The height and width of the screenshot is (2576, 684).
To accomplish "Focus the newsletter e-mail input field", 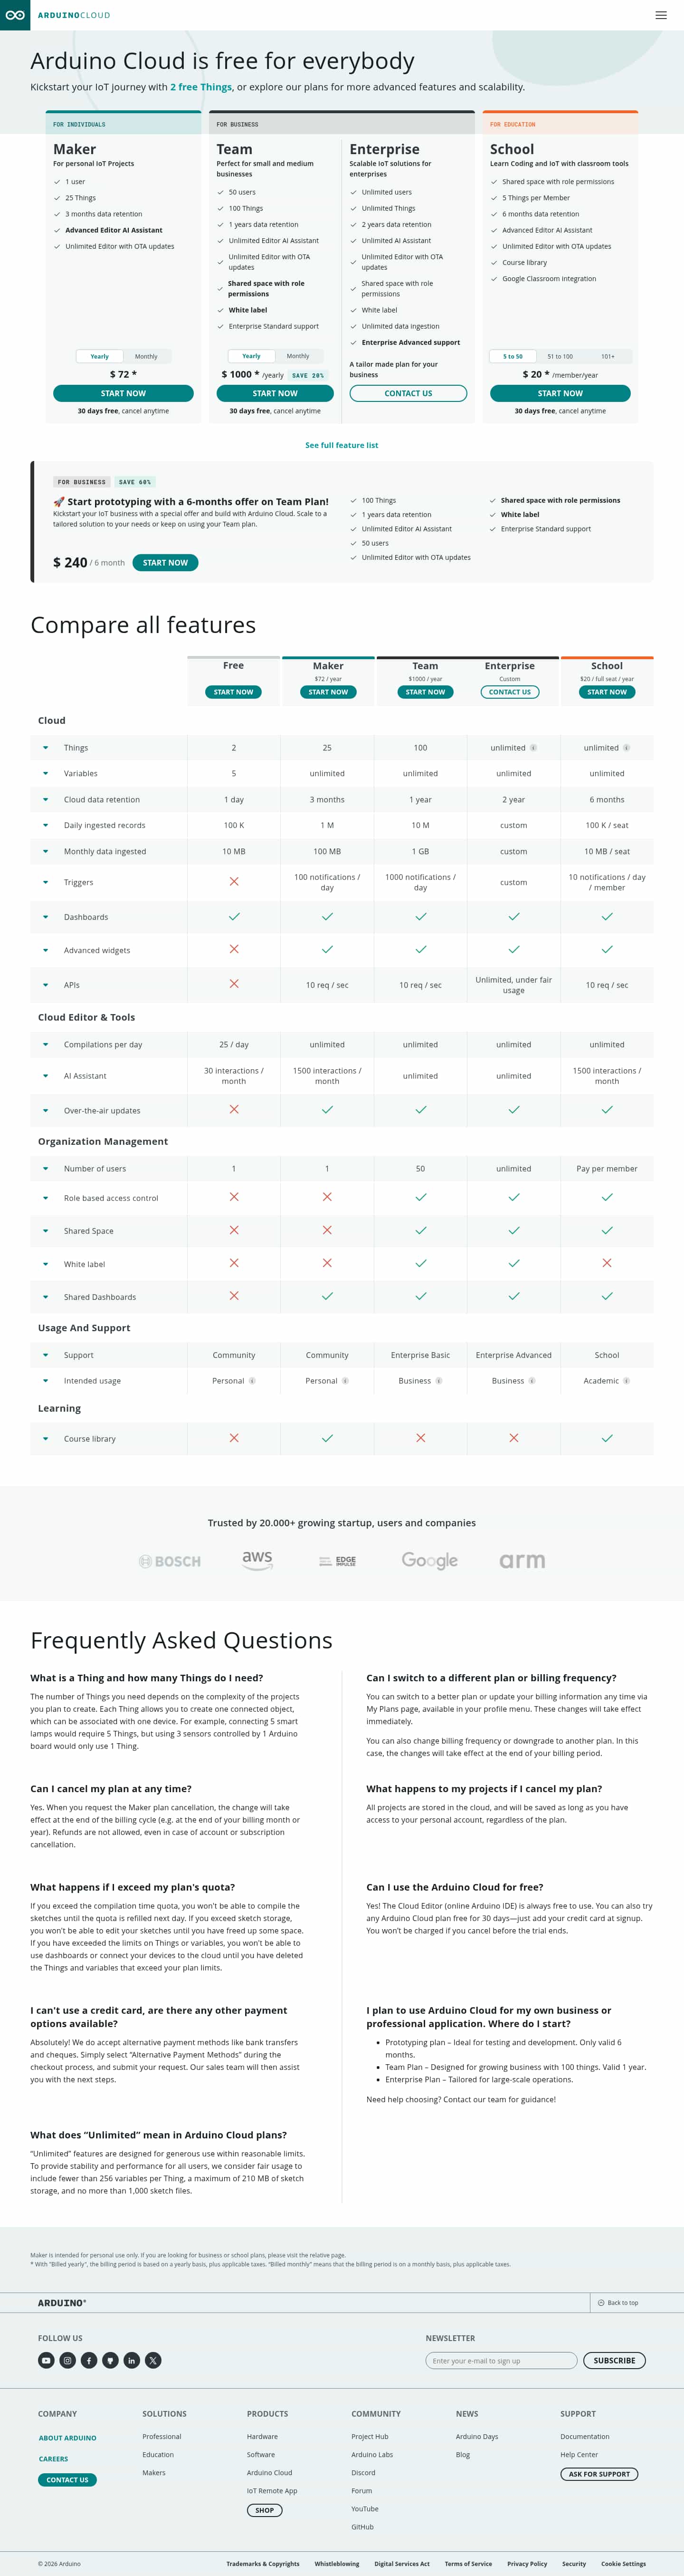I will [501, 2360].
